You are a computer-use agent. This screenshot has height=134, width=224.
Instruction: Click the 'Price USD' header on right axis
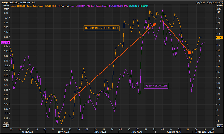pos(220,7)
